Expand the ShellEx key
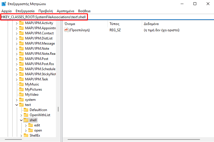Image resolution: width=214 pixels, height=142 pixels. [x=21, y=136]
